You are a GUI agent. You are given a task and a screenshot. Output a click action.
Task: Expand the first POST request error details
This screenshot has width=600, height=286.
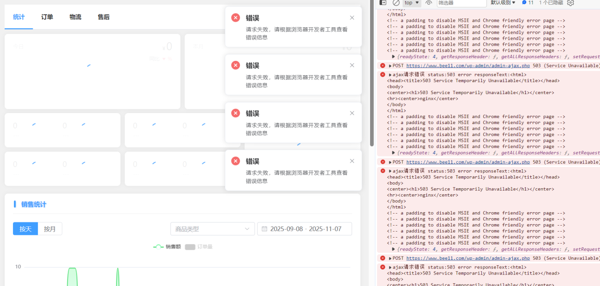click(390, 65)
